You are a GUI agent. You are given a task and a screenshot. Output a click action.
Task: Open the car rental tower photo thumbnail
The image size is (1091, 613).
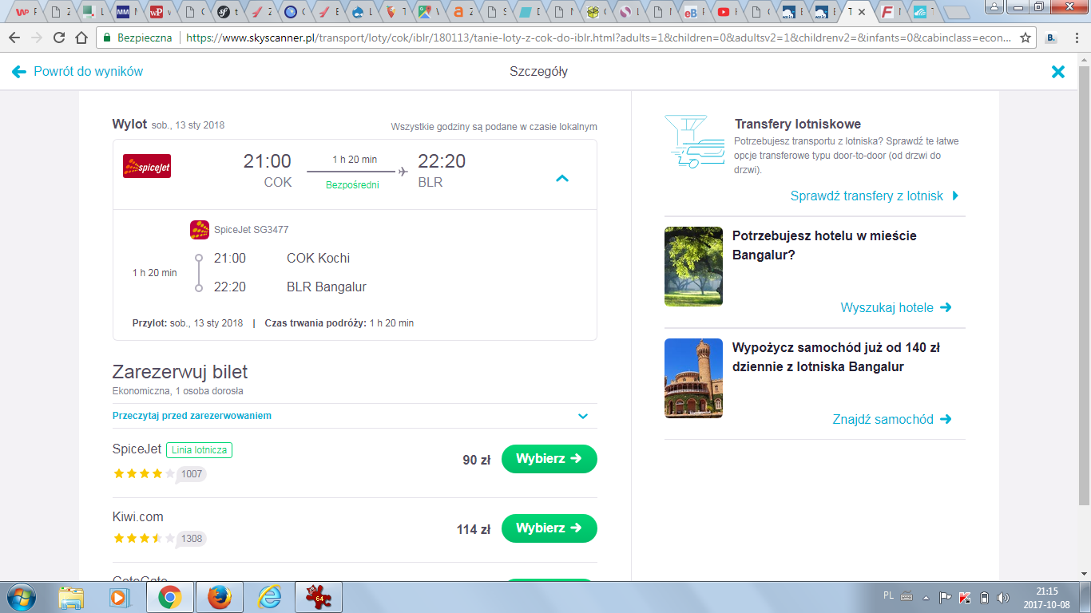pos(693,378)
